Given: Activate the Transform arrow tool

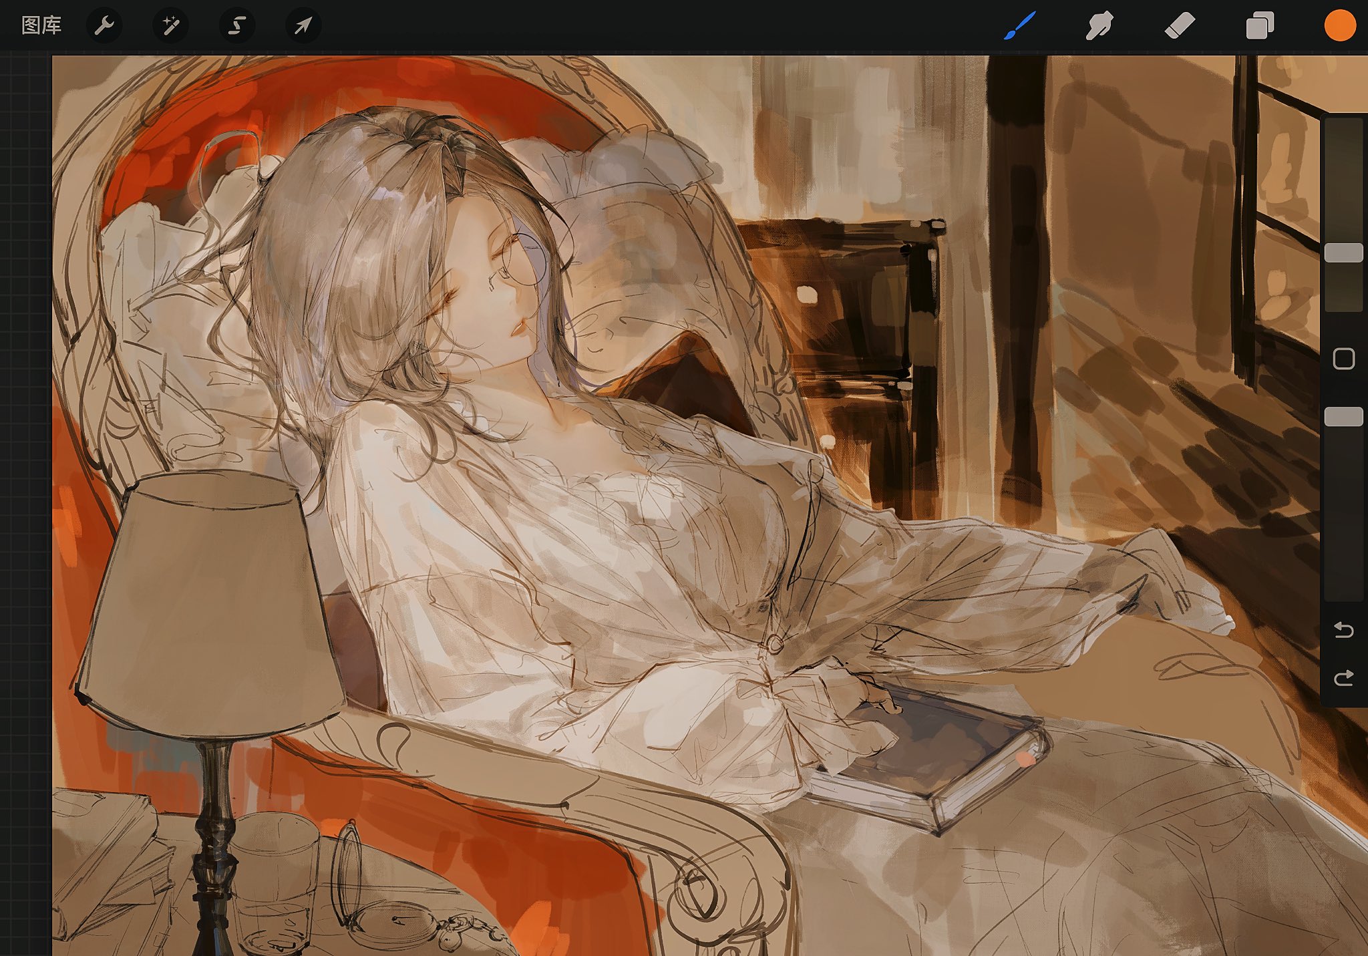Looking at the screenshot, I should coord(303,25).
